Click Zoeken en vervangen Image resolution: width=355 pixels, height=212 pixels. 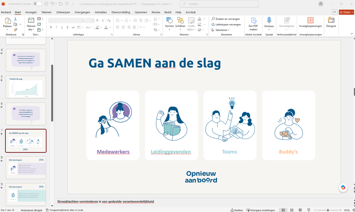226,19
